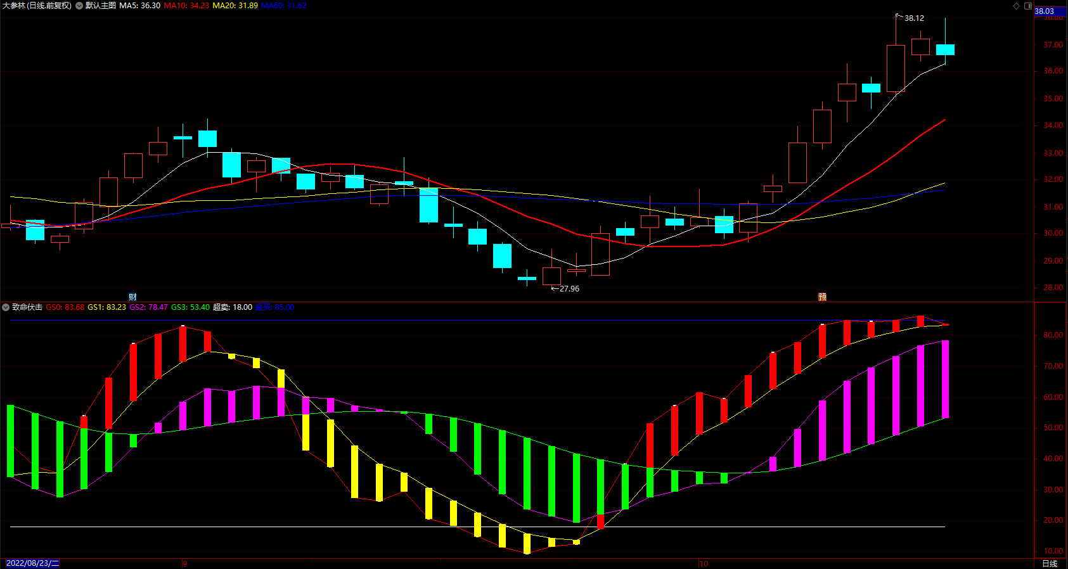Click the diamond marker icon at top right

click(x=1017, y=6)
